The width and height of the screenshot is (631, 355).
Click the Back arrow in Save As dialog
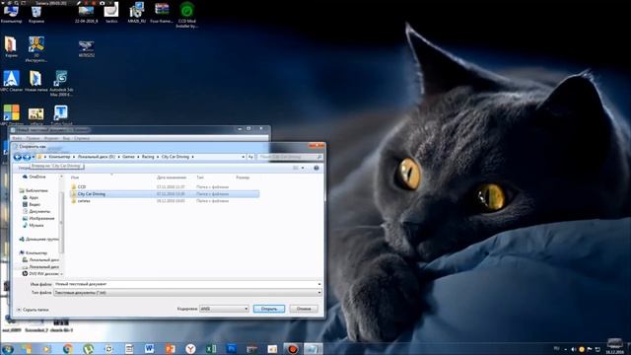click(x=18, y=157)
